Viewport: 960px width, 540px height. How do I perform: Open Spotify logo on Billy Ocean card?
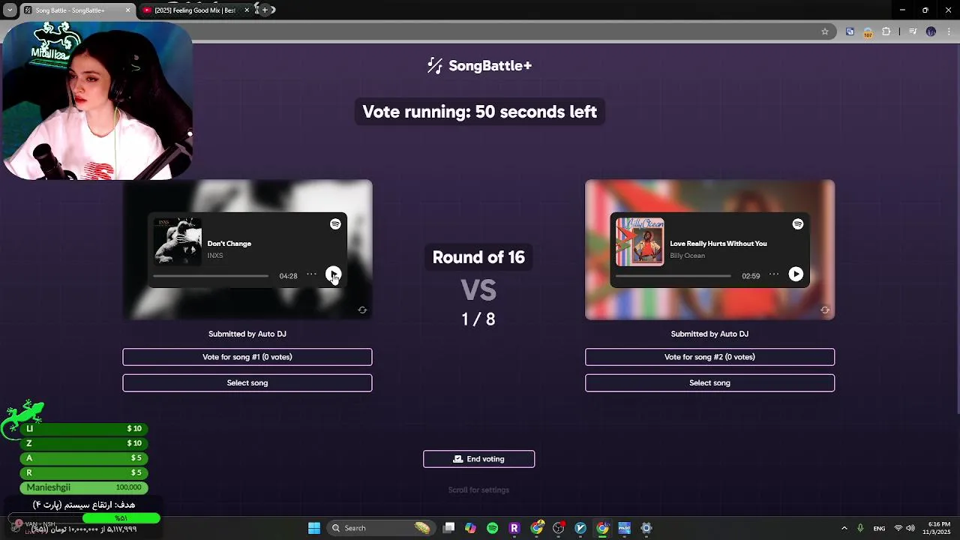click(798, 224)
